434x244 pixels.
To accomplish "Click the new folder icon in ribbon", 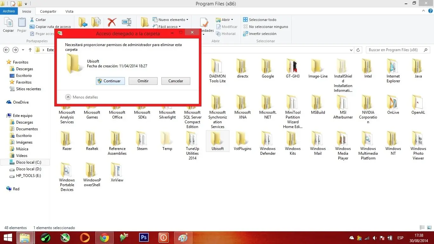I will click(145, 22).
